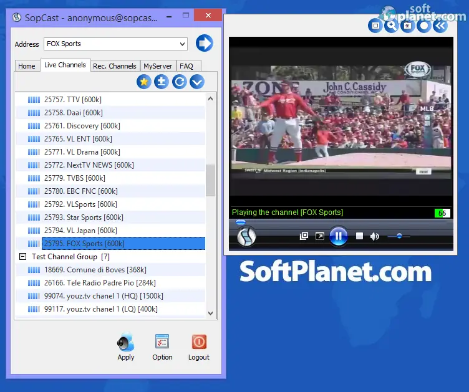This screenshot has height=392, width=469.
Task: Click the full-window icon above the video
Action: click(375, 26)
